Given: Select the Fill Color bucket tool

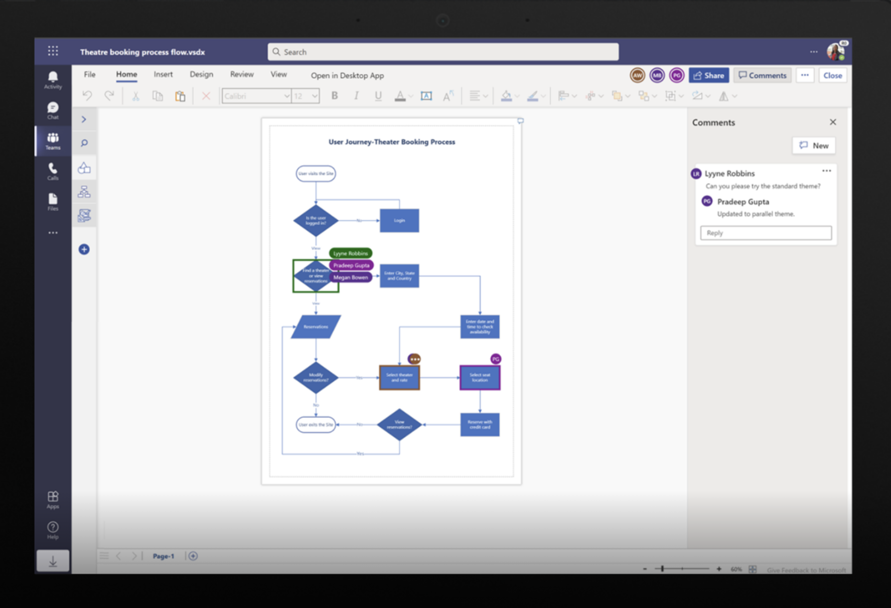Looking at the screenshot, I should coord(506,96).
